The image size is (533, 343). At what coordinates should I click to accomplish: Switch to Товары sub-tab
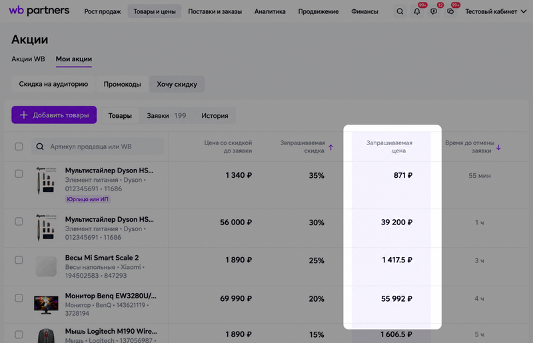click(120, 116)
